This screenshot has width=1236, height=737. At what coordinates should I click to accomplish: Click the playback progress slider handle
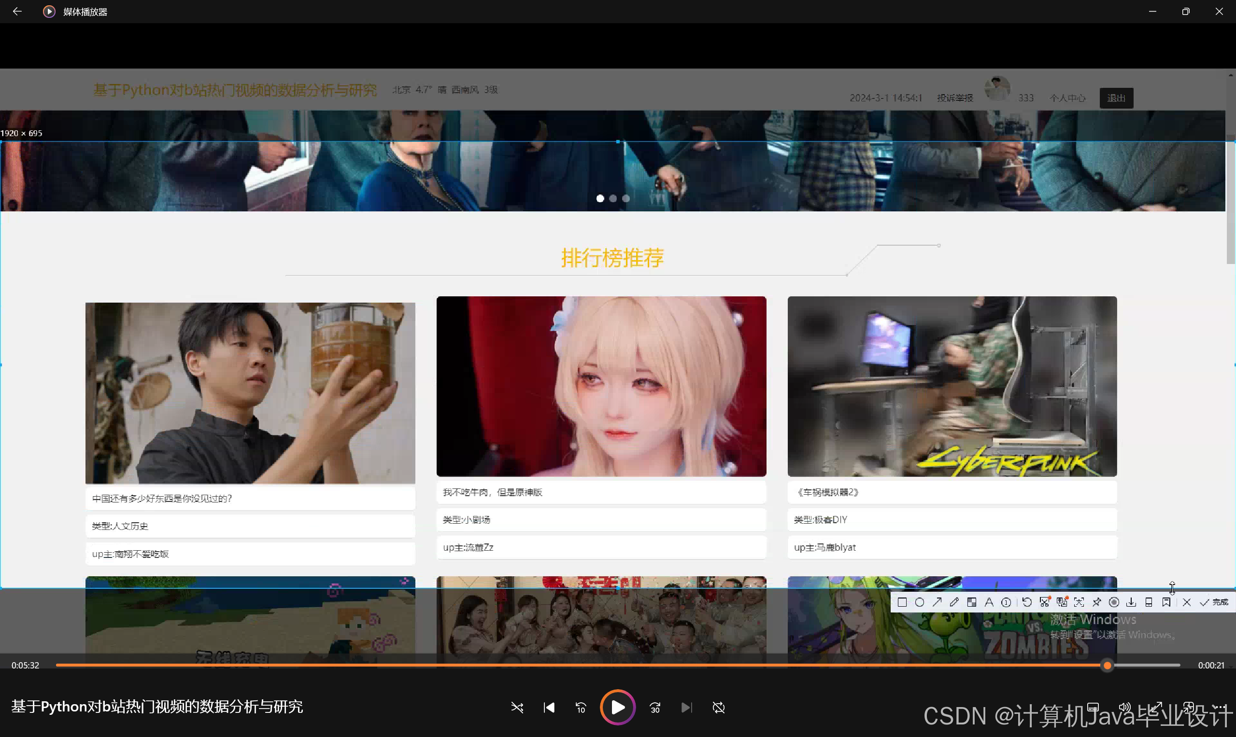1108,666
